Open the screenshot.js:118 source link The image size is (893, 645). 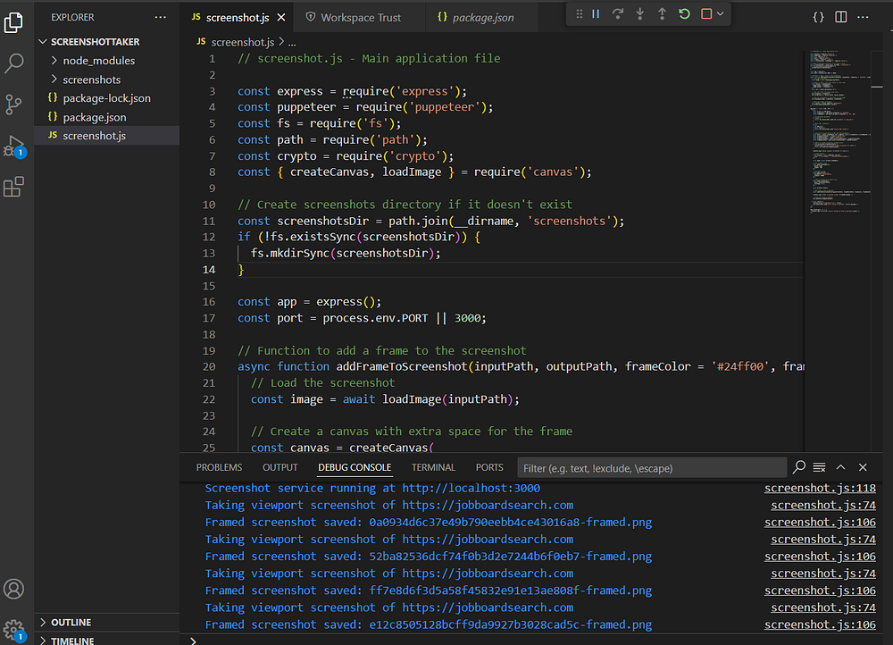(820, 489)
